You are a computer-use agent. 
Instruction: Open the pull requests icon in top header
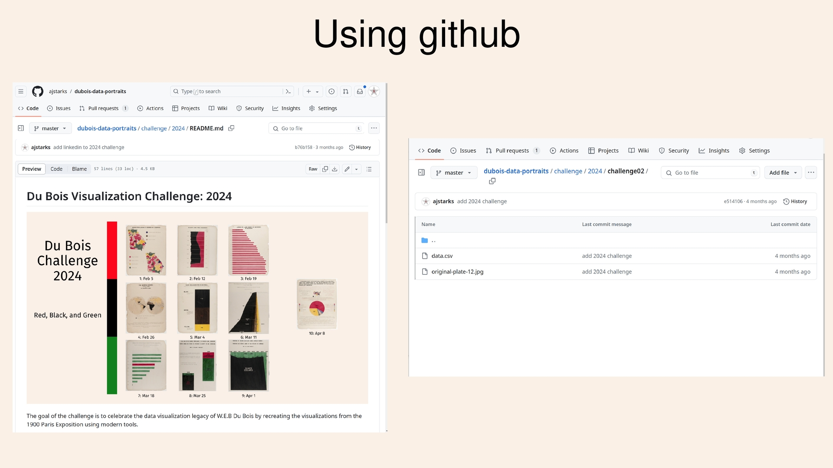point(345,91)
